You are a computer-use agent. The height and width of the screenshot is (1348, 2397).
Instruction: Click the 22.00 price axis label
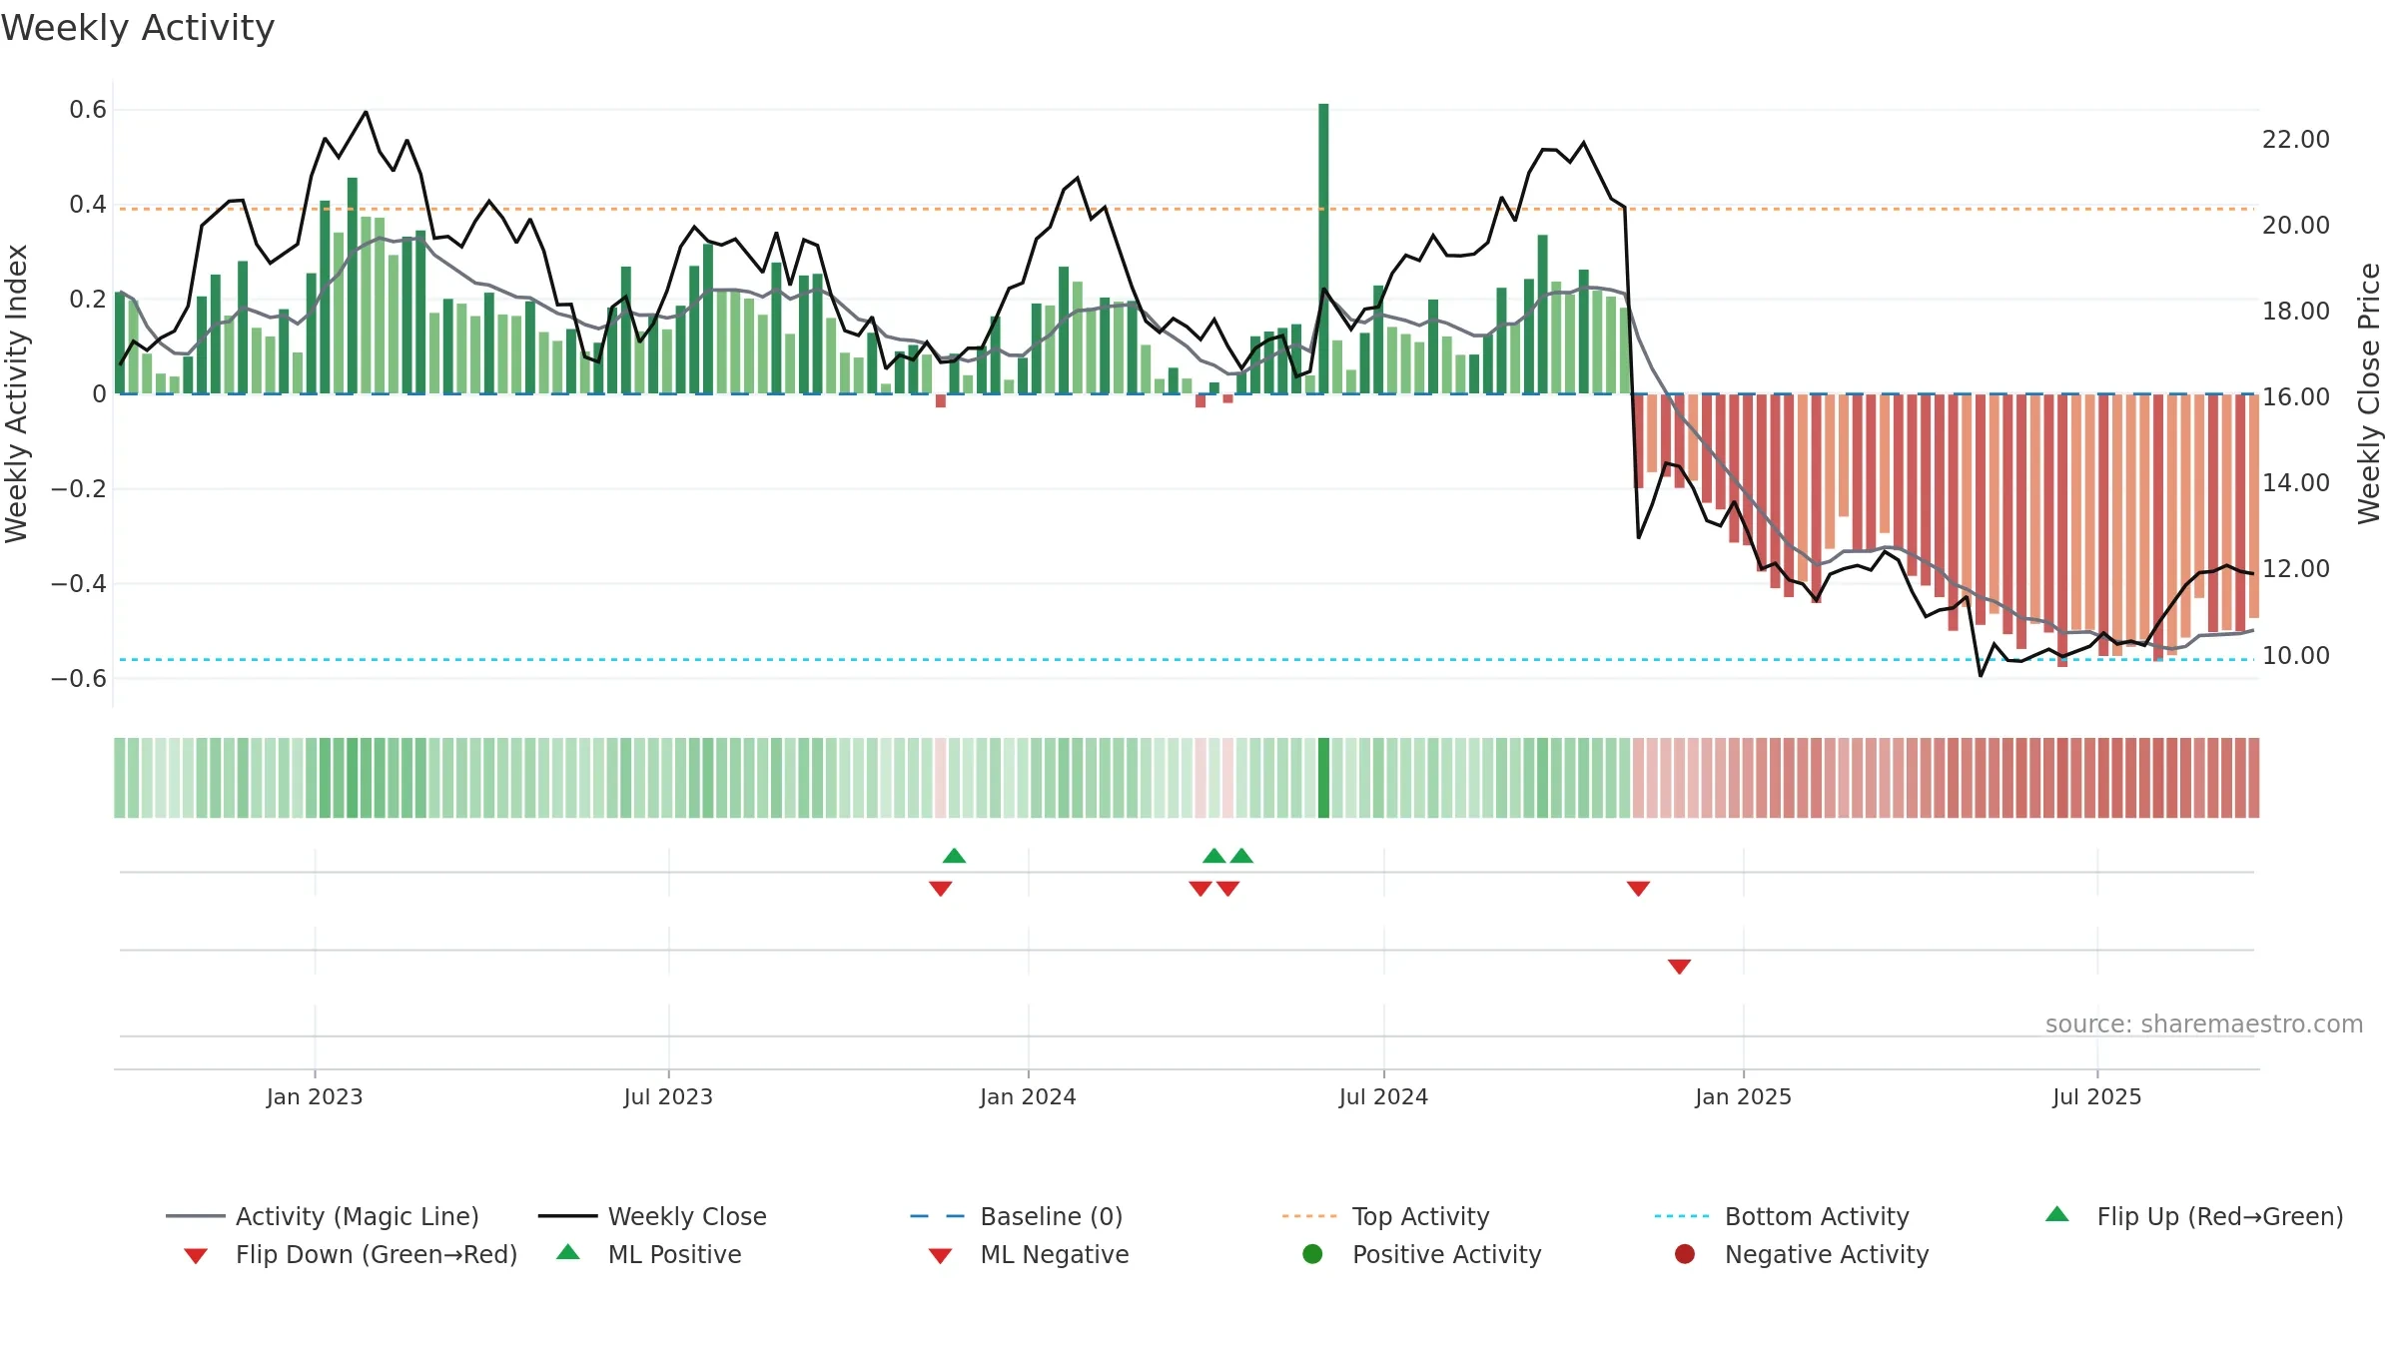coord(2296,140)
